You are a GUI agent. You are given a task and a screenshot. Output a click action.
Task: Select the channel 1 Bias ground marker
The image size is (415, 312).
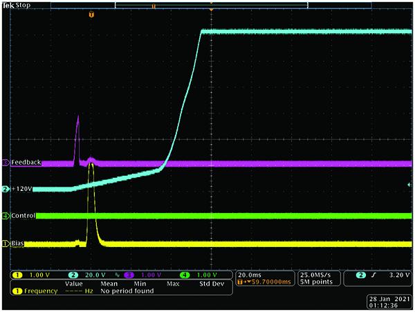click(x=6, y=243)
